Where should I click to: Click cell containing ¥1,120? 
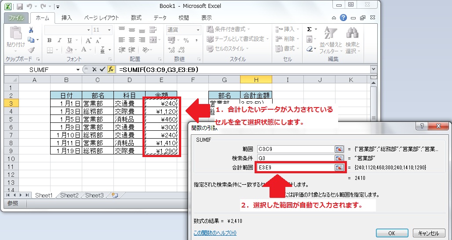[161, 111]
